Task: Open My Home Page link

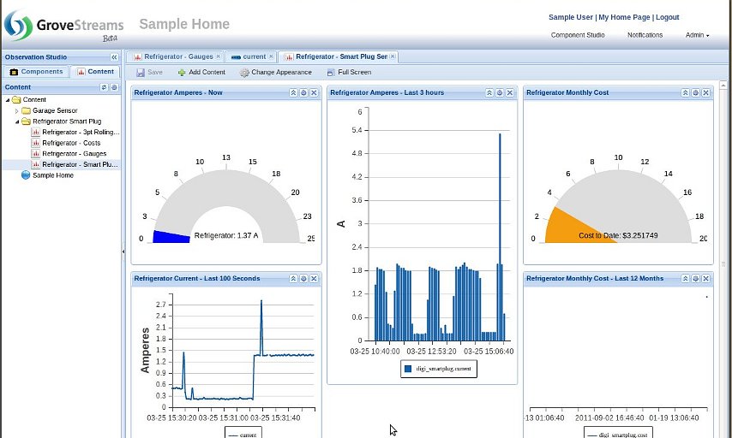Action: pos(624,17)
